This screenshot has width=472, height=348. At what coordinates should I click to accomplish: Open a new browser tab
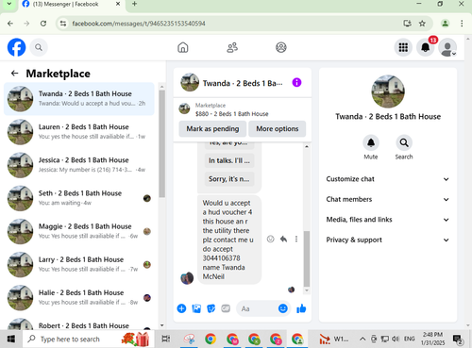click(134, 4)
